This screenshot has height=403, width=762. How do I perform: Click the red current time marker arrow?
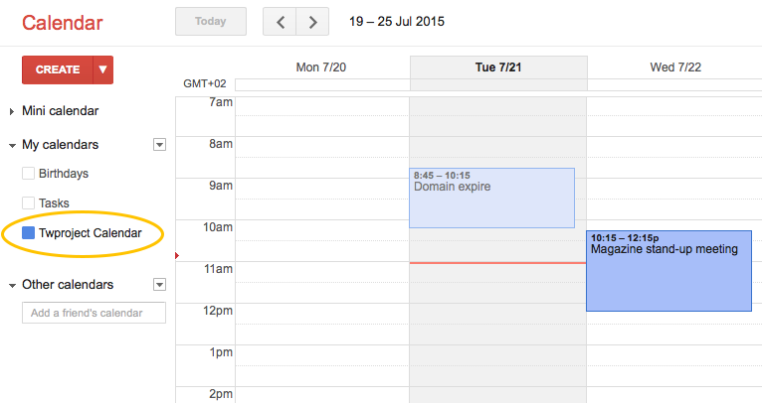[x=177, y=255]
